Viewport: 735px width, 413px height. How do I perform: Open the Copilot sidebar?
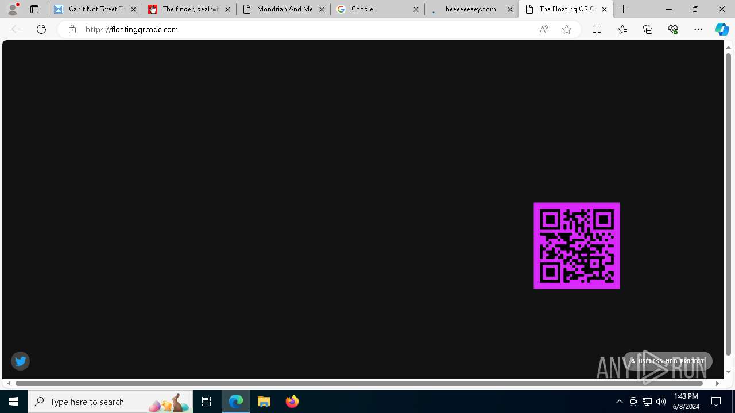(x=722, y=29)
